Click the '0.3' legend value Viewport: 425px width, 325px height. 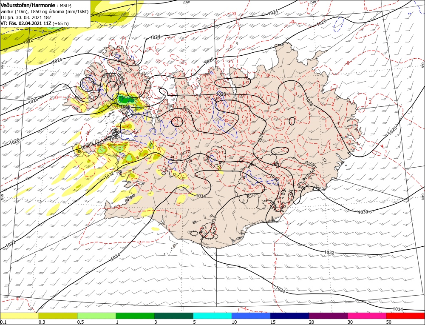click(42, 322)
